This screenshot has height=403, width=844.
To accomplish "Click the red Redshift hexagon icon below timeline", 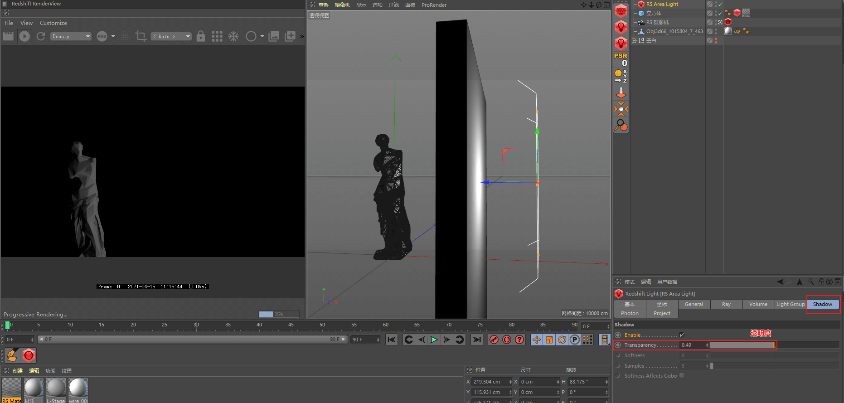I will coord(29,355).
